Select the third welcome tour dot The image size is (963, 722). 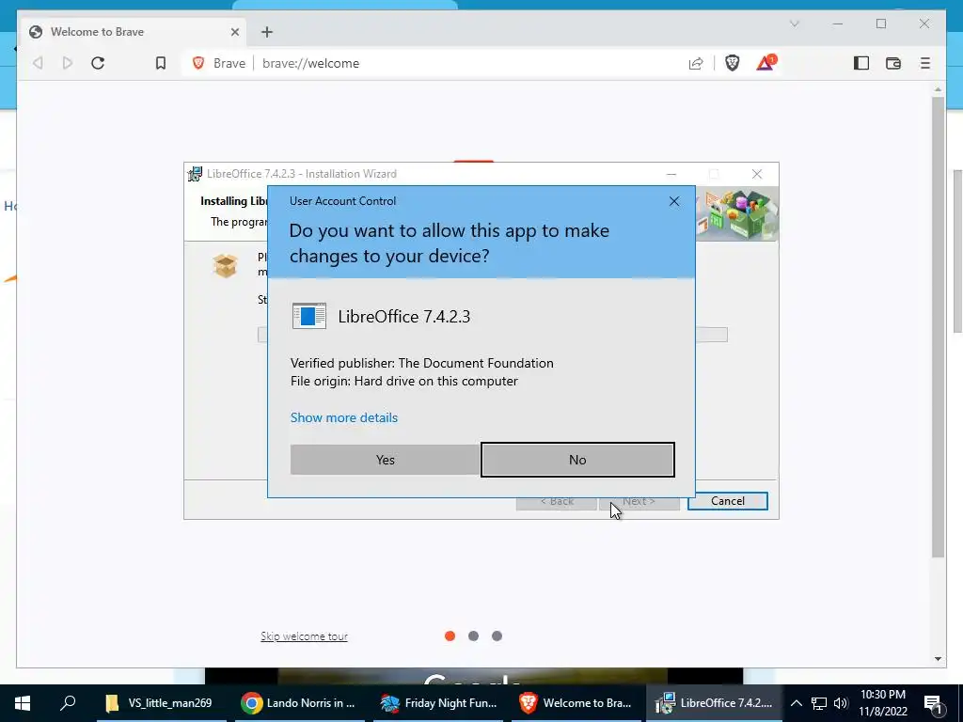click(497, 636)
